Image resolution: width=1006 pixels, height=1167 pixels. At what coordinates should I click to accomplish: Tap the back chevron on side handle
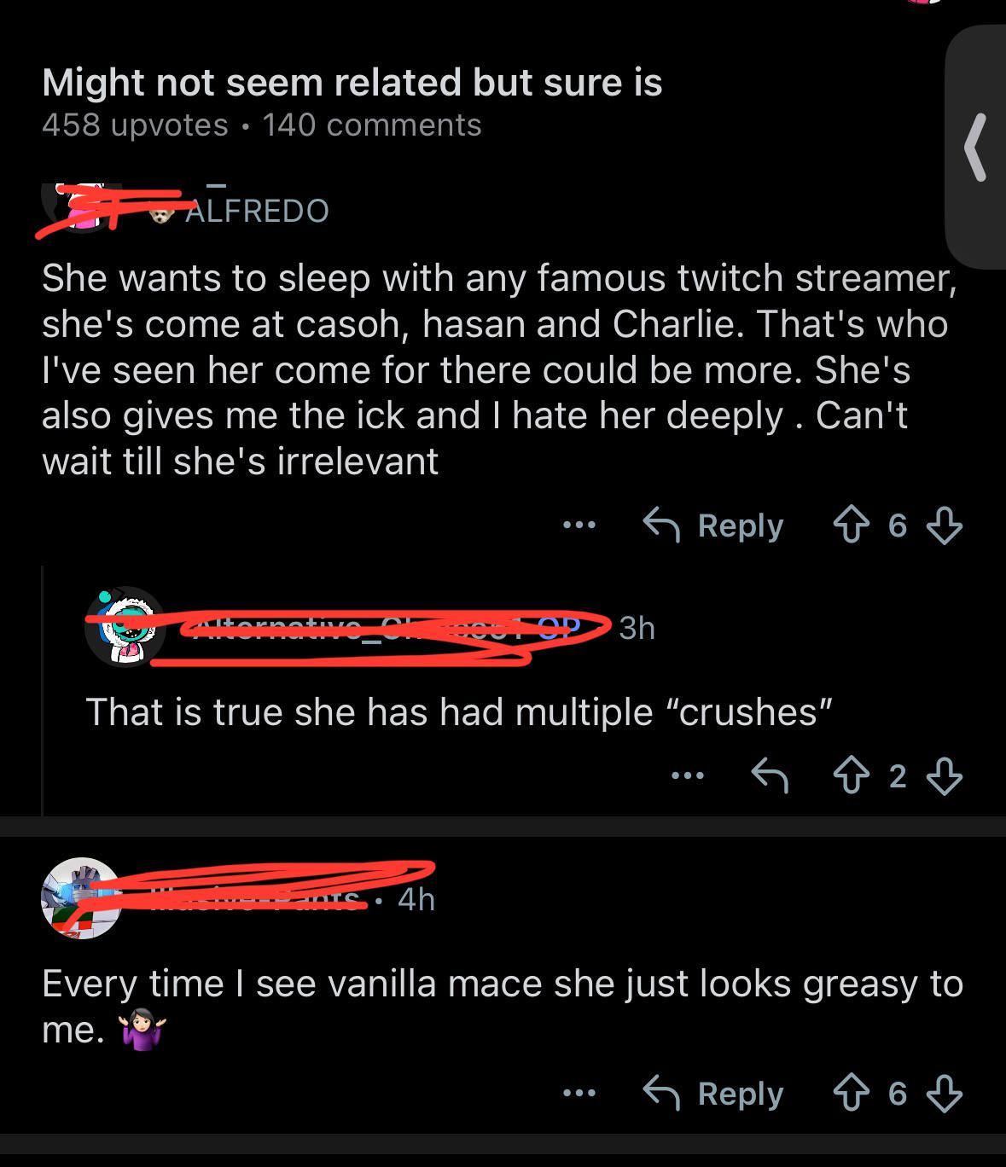975,148
